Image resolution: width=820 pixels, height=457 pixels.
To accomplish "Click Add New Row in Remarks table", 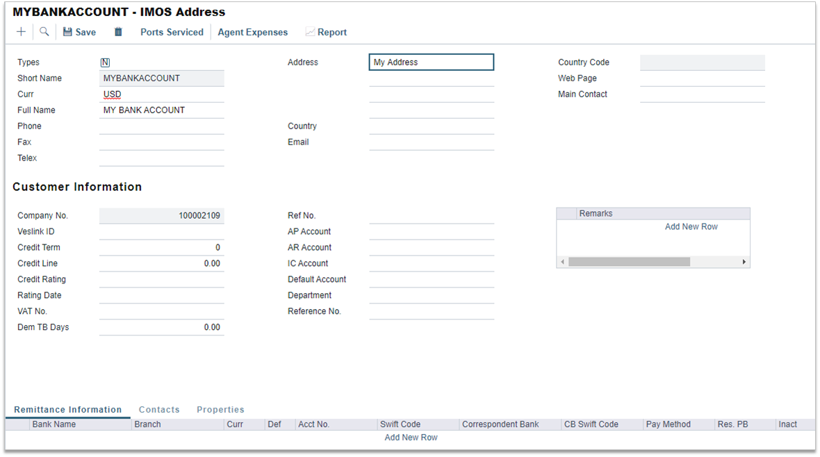I will pos(691,226).
